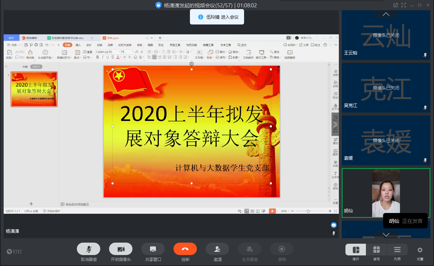Open the share window option (共享窗口)
Image resolution: width=434 pixels, height=266 pixels.
pos(153,249)
